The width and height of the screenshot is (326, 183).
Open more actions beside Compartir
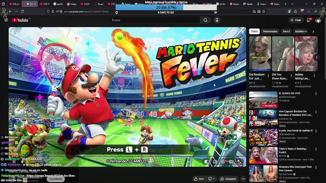[x=243, y=179]
